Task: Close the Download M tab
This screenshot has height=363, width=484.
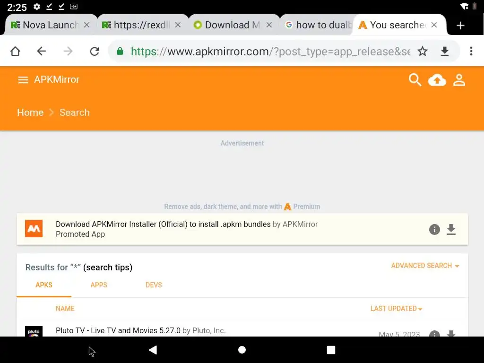Action: click(x=269, y=25)
